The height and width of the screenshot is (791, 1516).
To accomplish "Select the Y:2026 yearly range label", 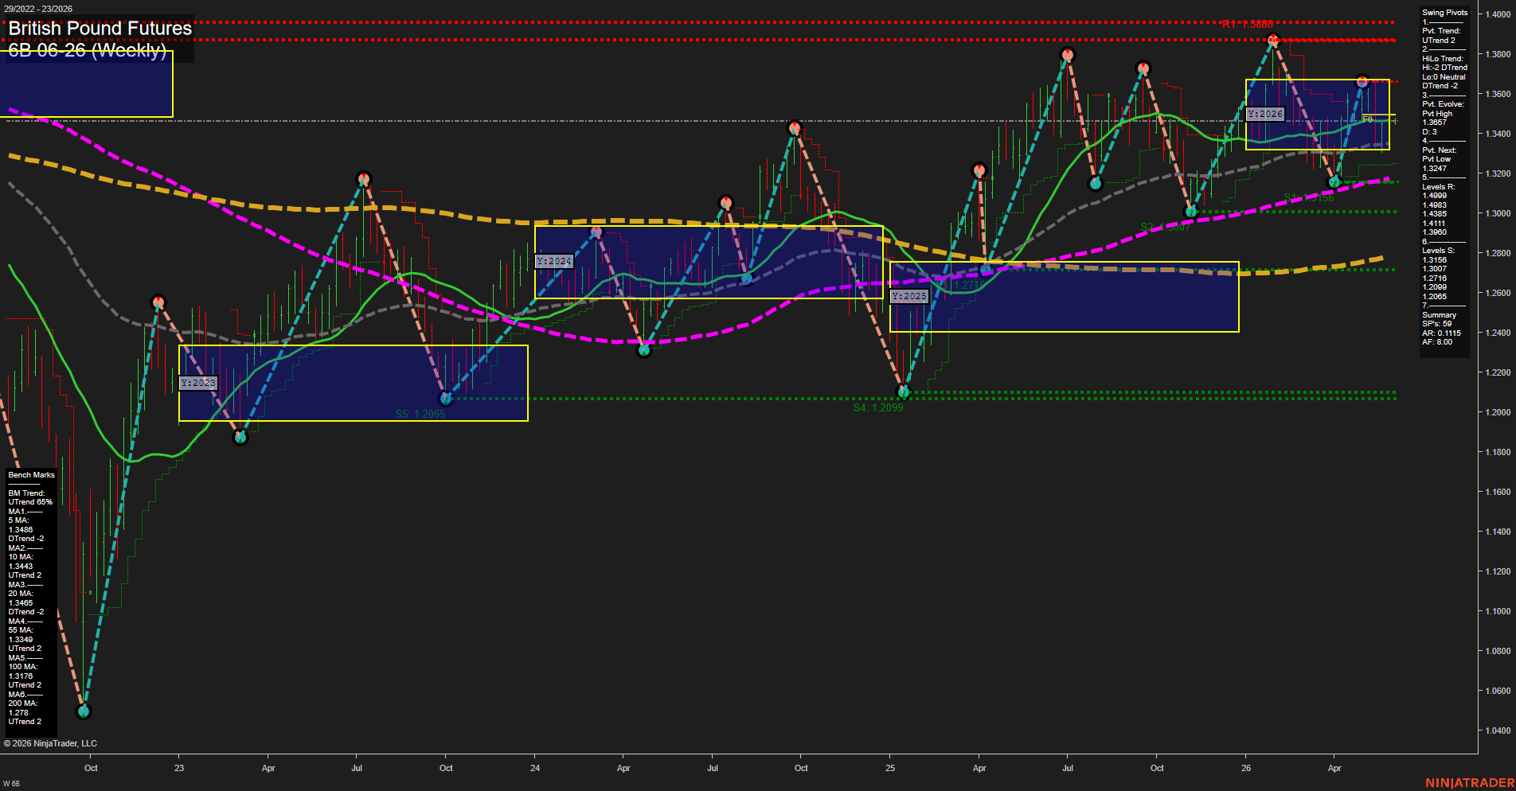I will [1265, 114].
